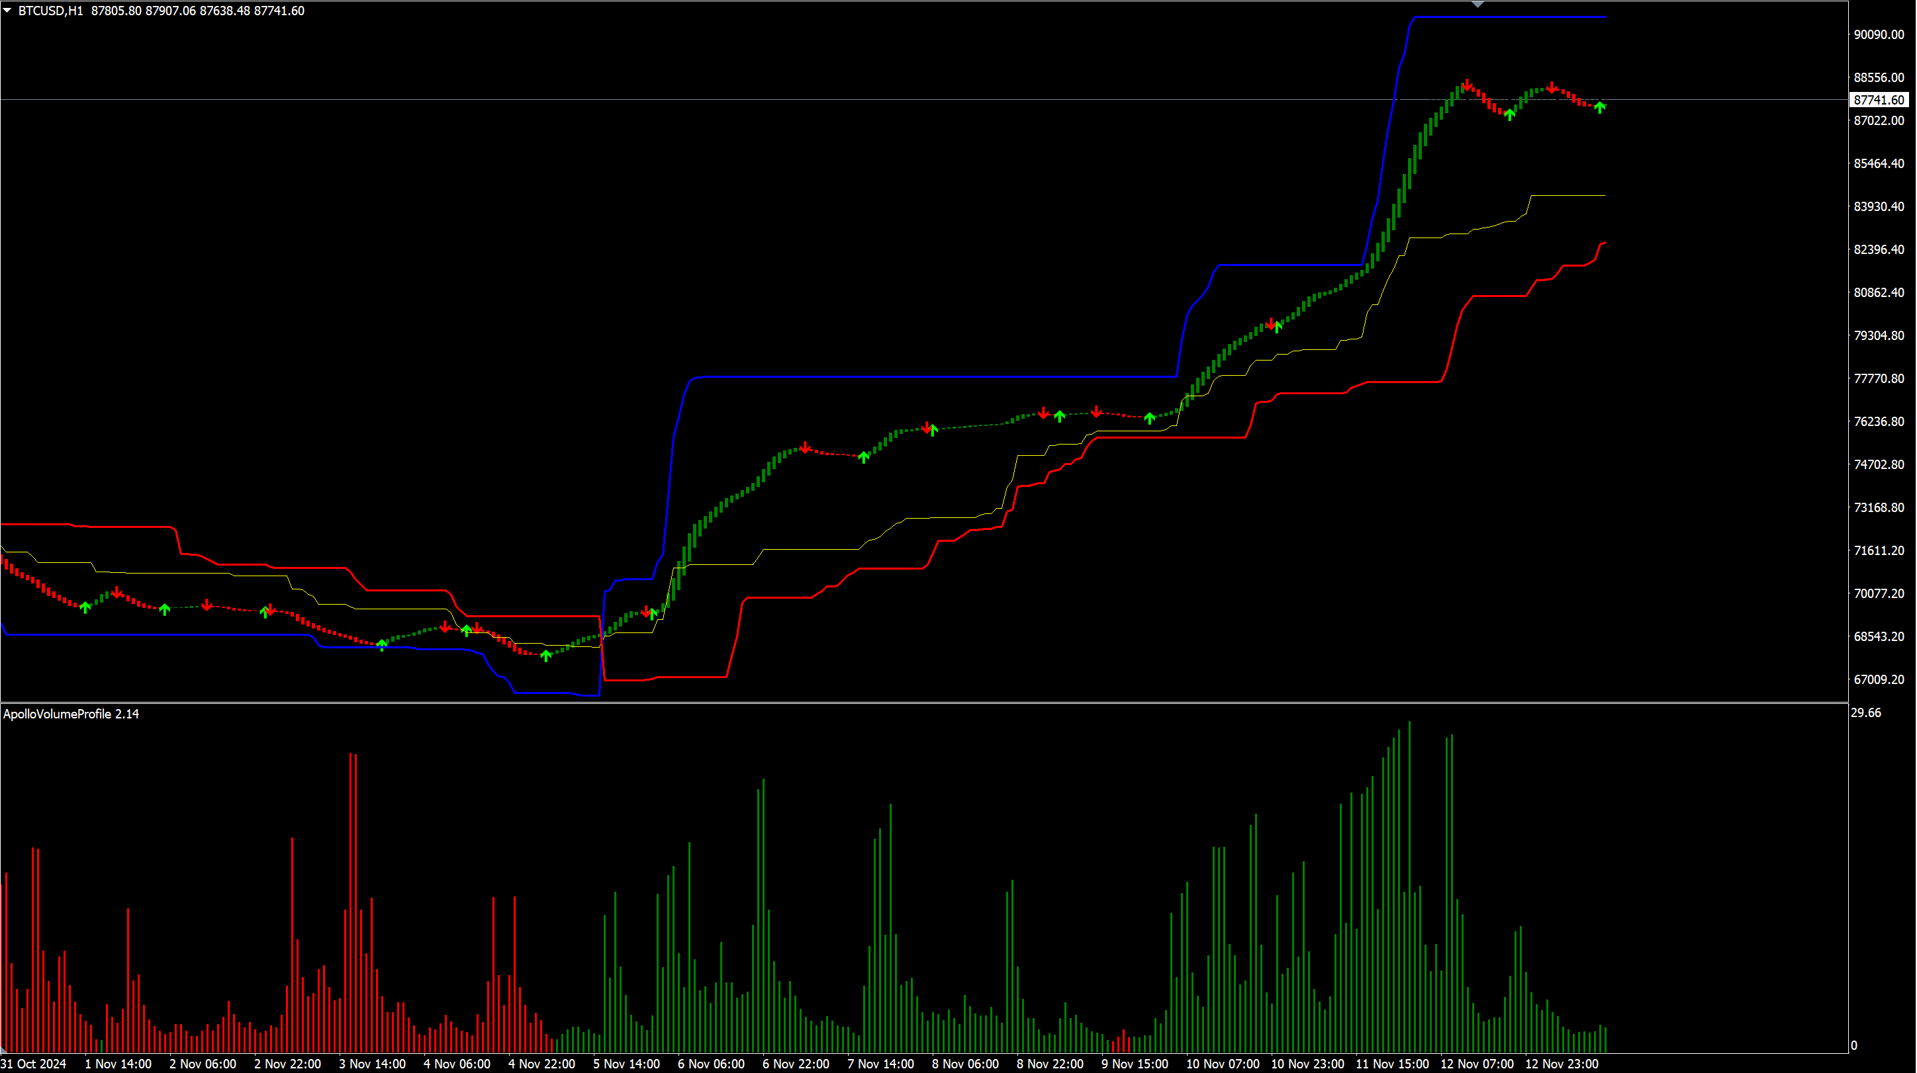Click the 68543.20 price axis label

(x=1879, y=637)
